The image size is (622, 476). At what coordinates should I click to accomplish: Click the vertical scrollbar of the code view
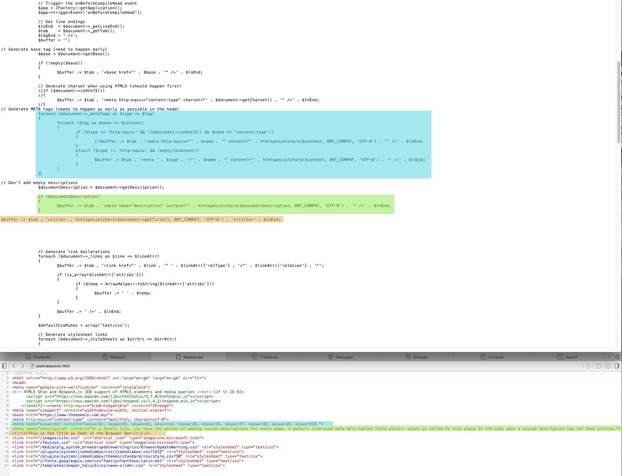(x=619, y=102)
